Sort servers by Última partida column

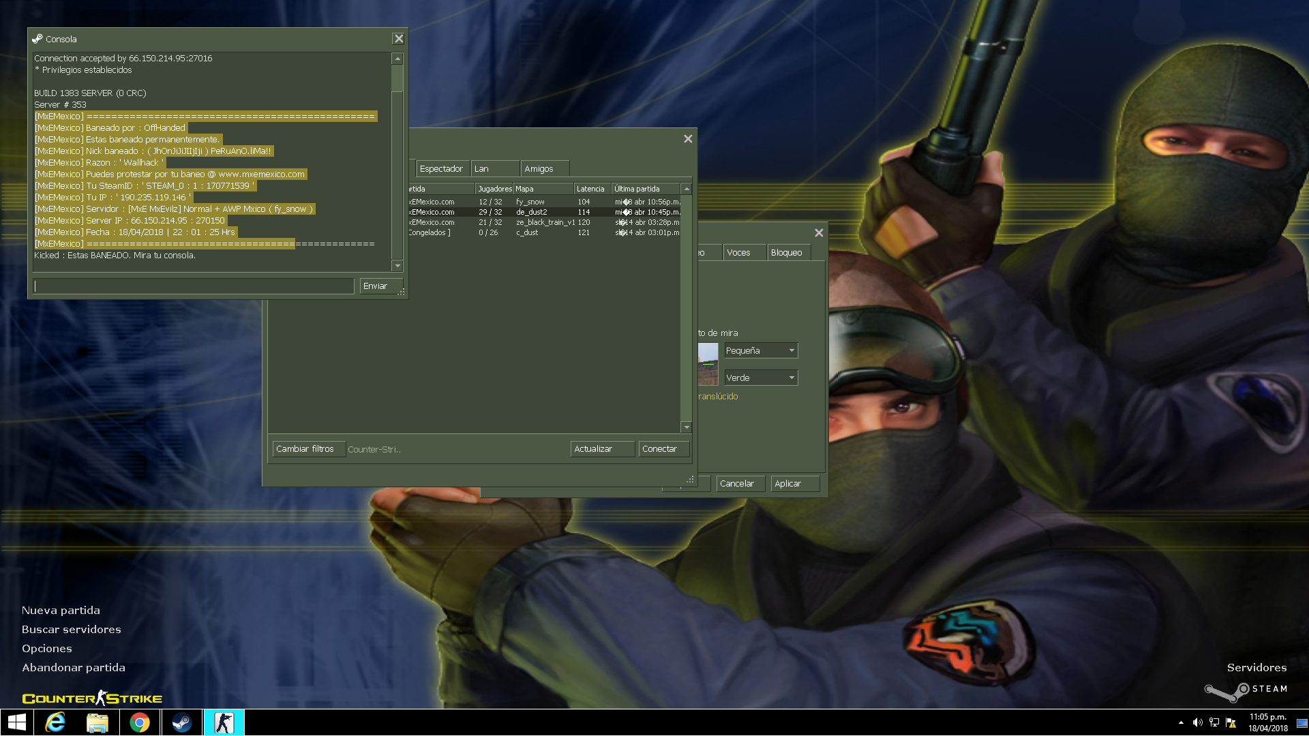coord(646,189)
